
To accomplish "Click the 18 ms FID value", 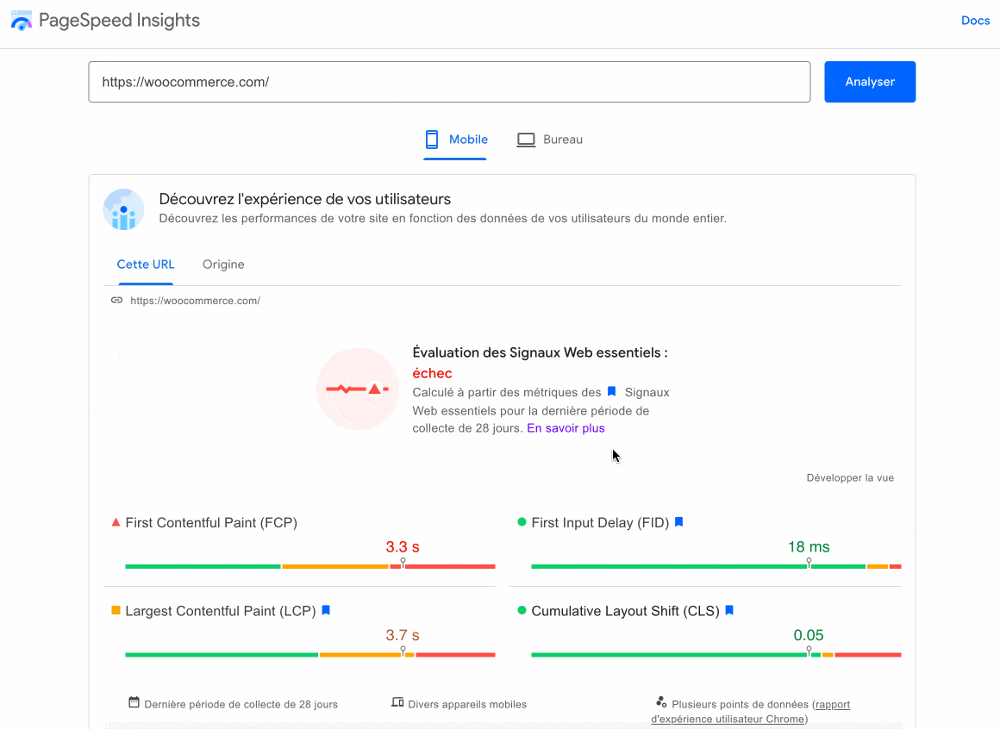I will tap(809, 546).
